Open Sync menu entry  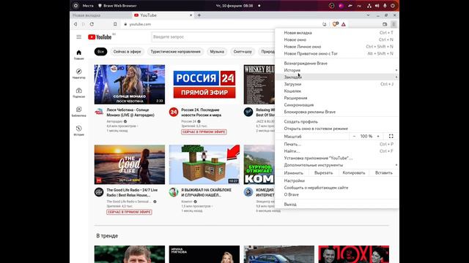coord(337,105)
